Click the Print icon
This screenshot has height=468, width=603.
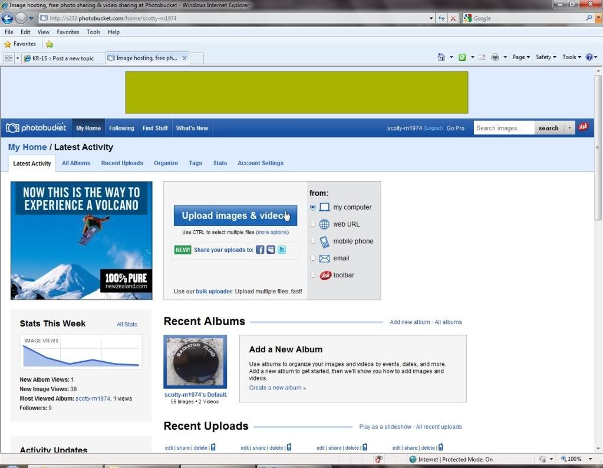tap(495, 57)
